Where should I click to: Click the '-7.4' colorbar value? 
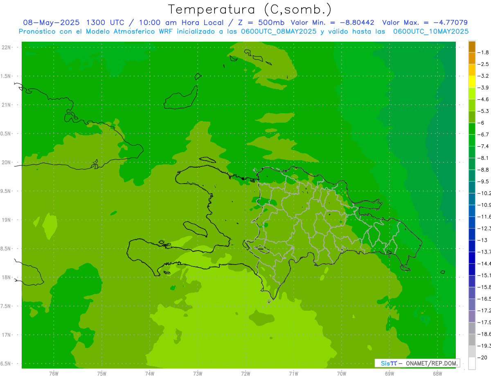point(484,146)
